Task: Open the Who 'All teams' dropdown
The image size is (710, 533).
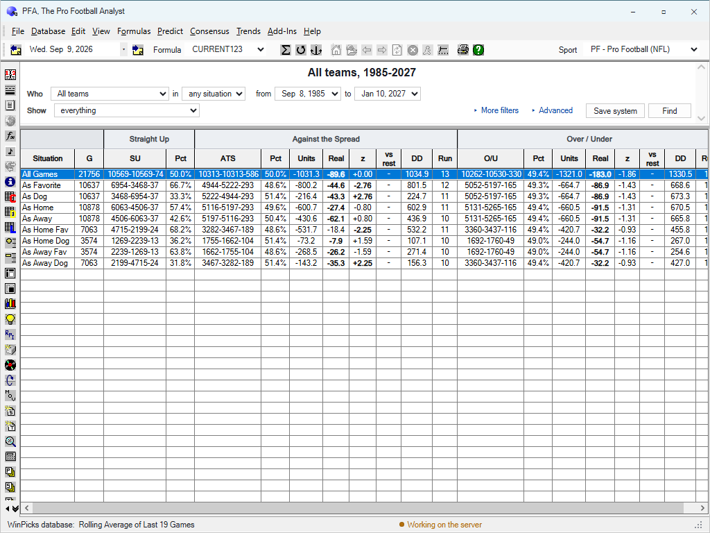Action: click(110, 94)
